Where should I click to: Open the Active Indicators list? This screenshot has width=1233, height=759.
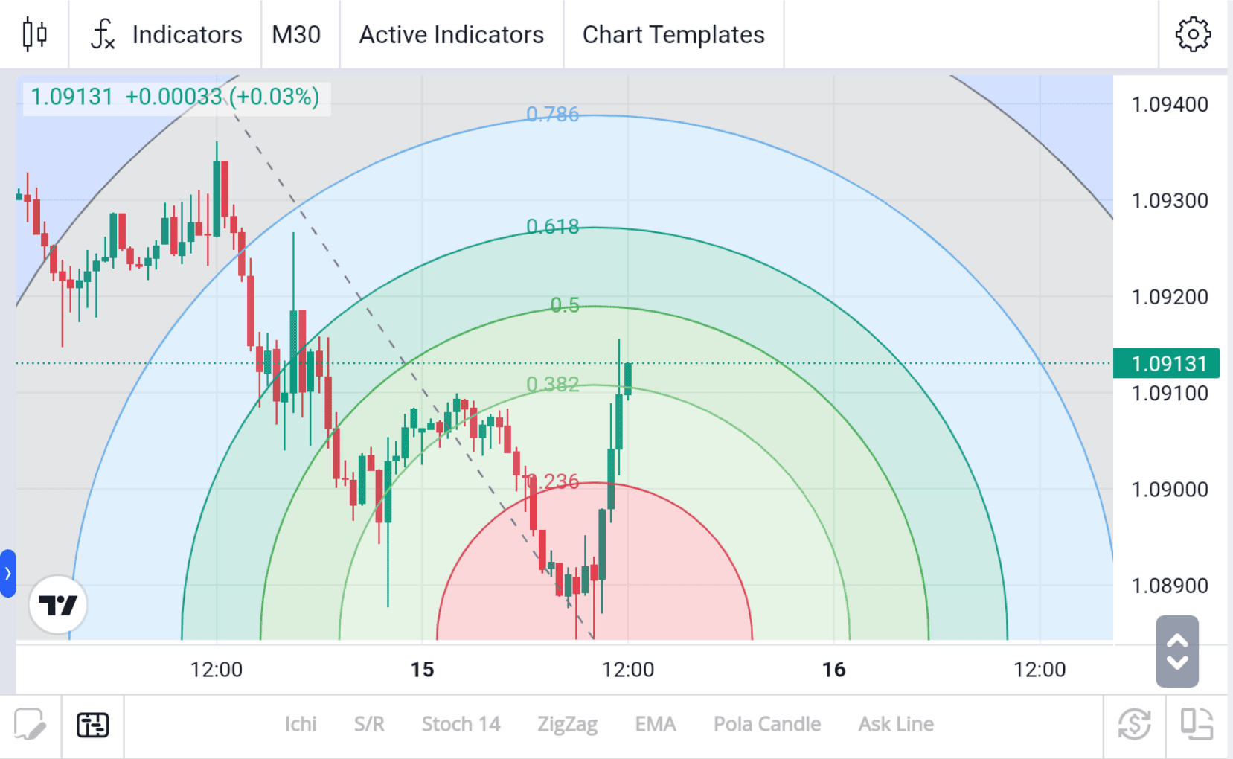tap(452, 34)
